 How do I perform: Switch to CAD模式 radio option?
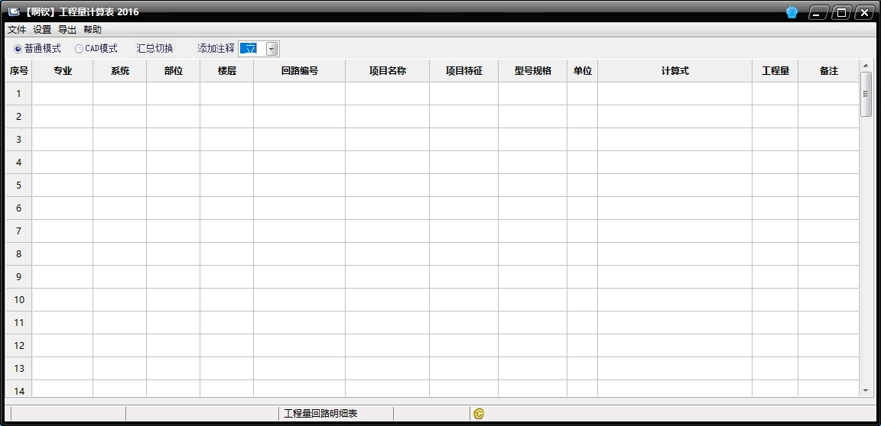pos(79,49)
